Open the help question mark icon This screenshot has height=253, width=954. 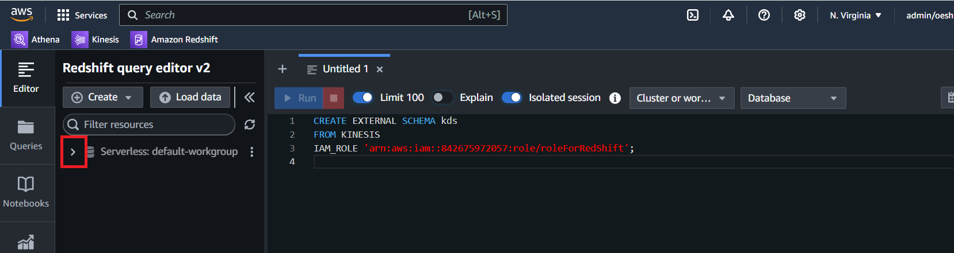point(764,15)
